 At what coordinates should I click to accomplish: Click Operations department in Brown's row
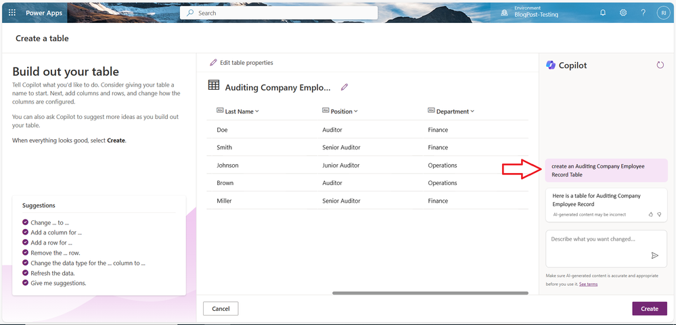click(443, 183)
